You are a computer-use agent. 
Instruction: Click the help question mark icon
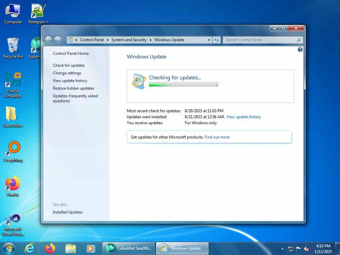pos(300,50)
